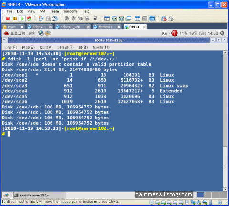Click the Ko input method indicator

[x=164, y=33]
